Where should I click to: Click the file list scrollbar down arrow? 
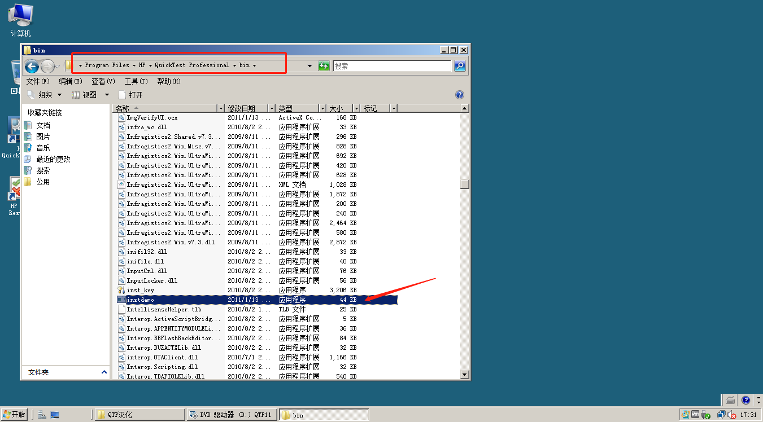coord(465,374)
